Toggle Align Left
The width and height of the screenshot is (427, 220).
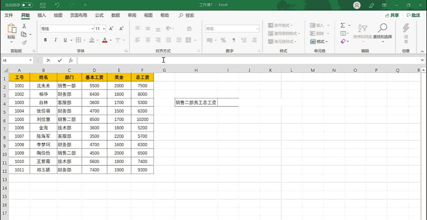[138, 40]
